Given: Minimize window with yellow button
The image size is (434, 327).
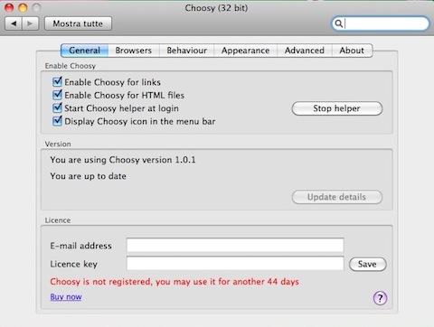Looking at the screenshot, I should (23, 7).
